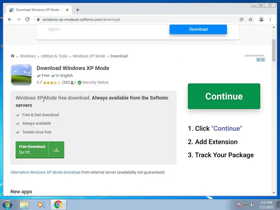Open the Chrome profile avatar icon

pos(261,19)
